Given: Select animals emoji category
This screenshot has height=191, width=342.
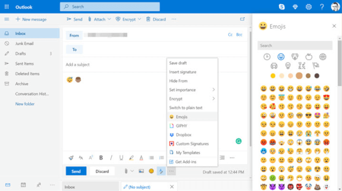Looking at the screenshot, I should pyautogui.click(x=294, y=57).
